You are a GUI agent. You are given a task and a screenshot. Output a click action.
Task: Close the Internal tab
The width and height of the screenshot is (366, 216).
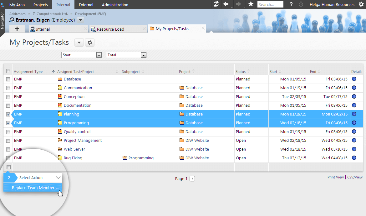(x=85, y=29)
